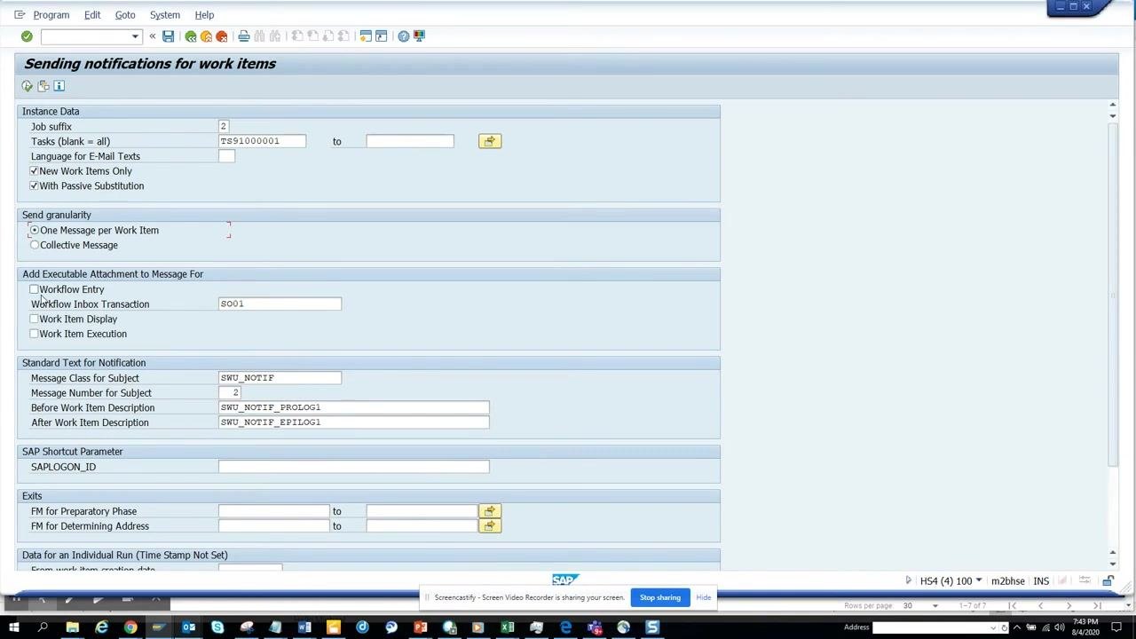Click scroll down arrow of form scrollbar
Screen dimensions: 1136x639
pos(1112,564)
